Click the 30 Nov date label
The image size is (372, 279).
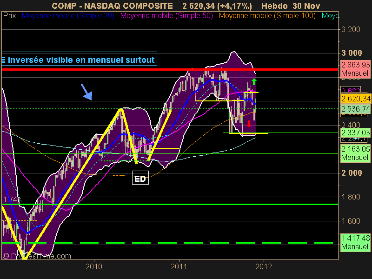point(306,6)
